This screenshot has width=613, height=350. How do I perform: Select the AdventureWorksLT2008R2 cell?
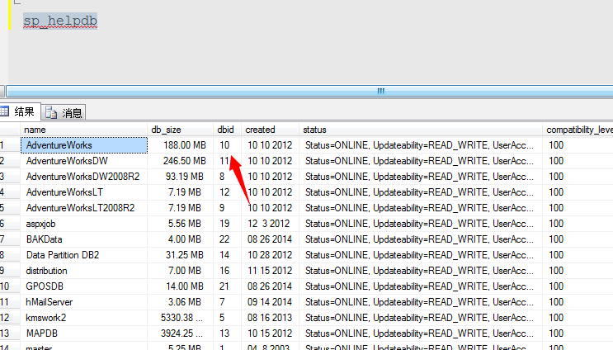84,208
